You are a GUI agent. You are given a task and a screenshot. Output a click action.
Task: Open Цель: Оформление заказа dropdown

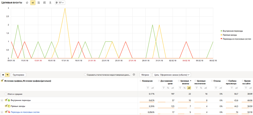click(x=172, y=75)
